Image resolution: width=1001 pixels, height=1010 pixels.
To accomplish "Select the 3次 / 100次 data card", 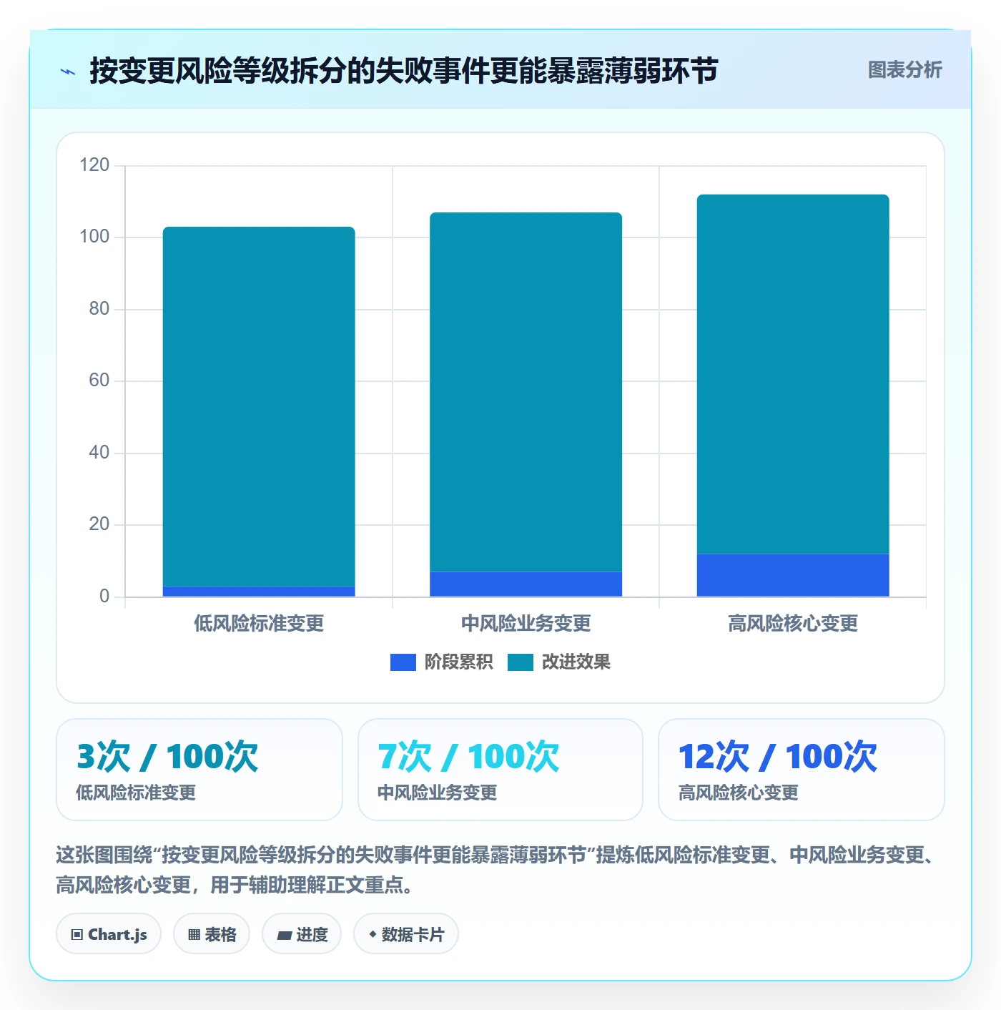I will click(199, 770).
